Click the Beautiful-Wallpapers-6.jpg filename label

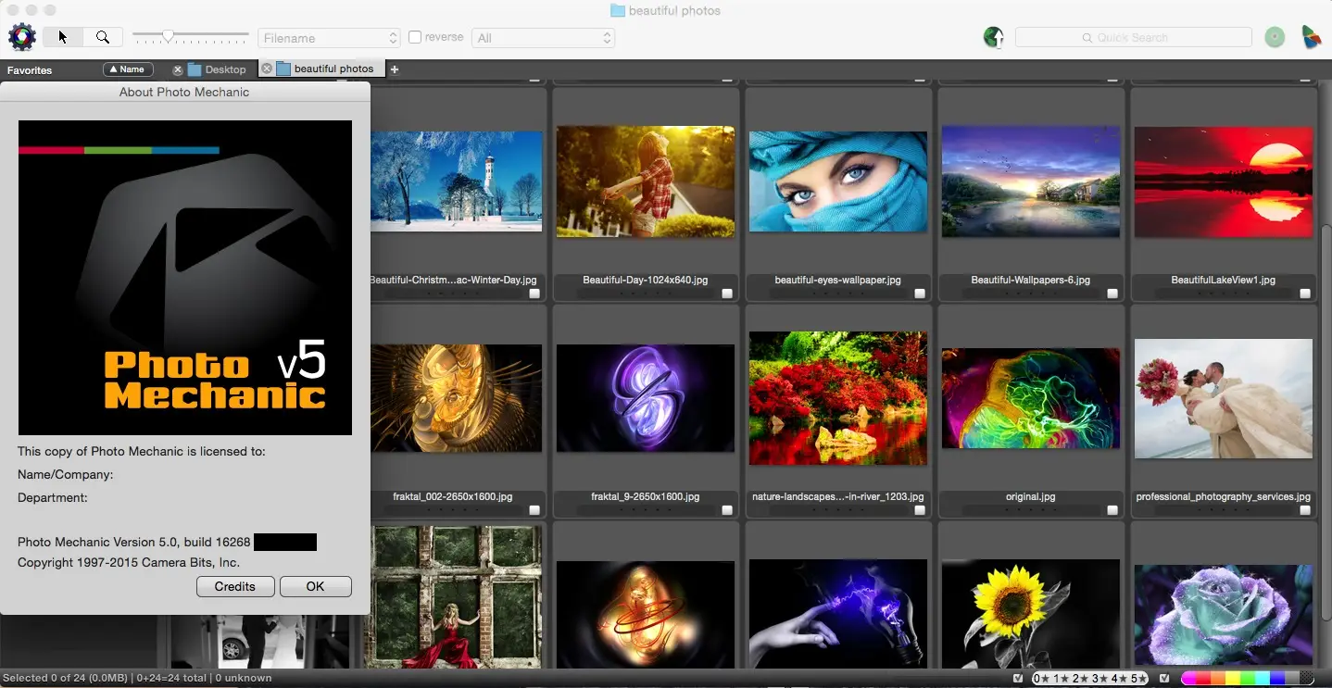click(x=1030, y=280)
